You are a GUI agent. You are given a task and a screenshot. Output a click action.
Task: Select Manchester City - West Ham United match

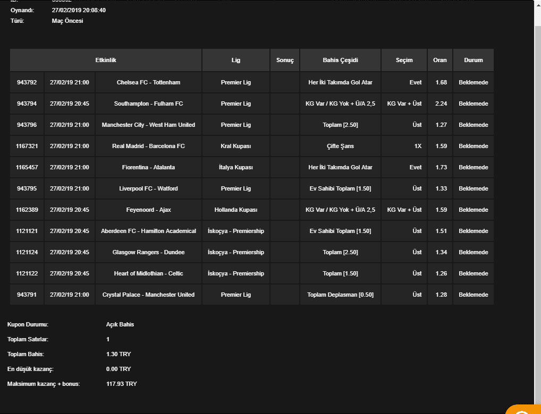(148, 125)
